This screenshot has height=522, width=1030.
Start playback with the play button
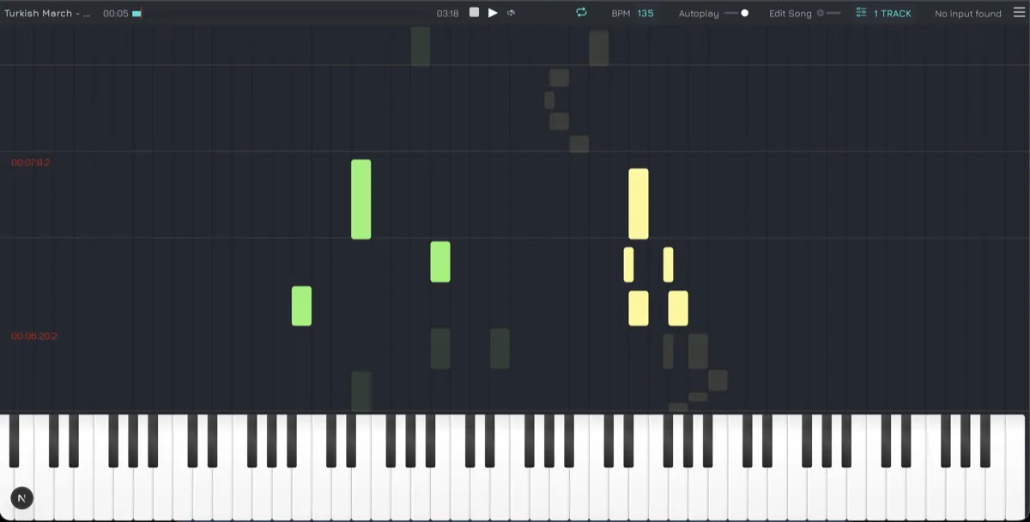point(493,13)
